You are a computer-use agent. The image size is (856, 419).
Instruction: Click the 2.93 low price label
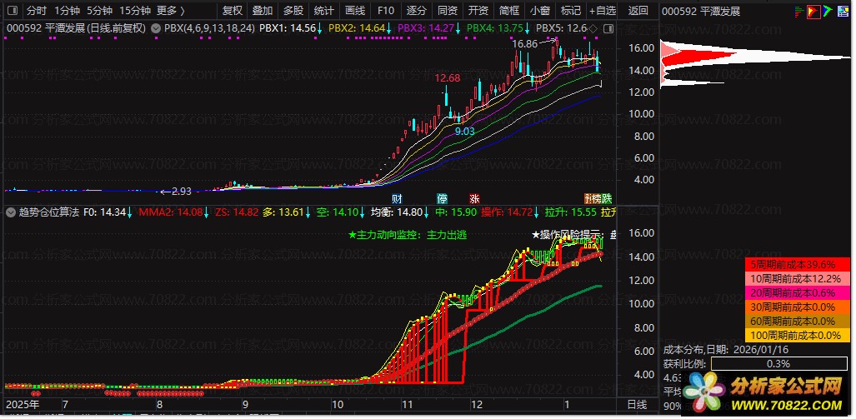point(182,191)
